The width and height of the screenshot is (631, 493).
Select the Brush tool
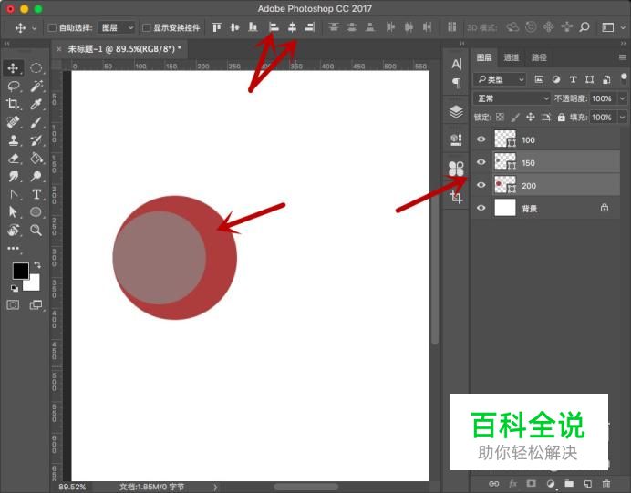36,122
